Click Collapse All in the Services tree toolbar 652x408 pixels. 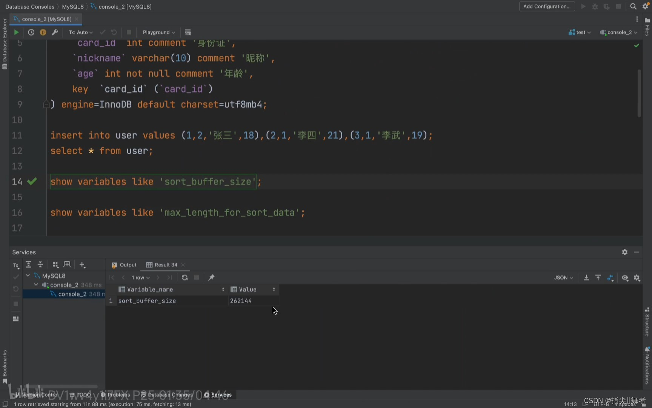(40, 264)
